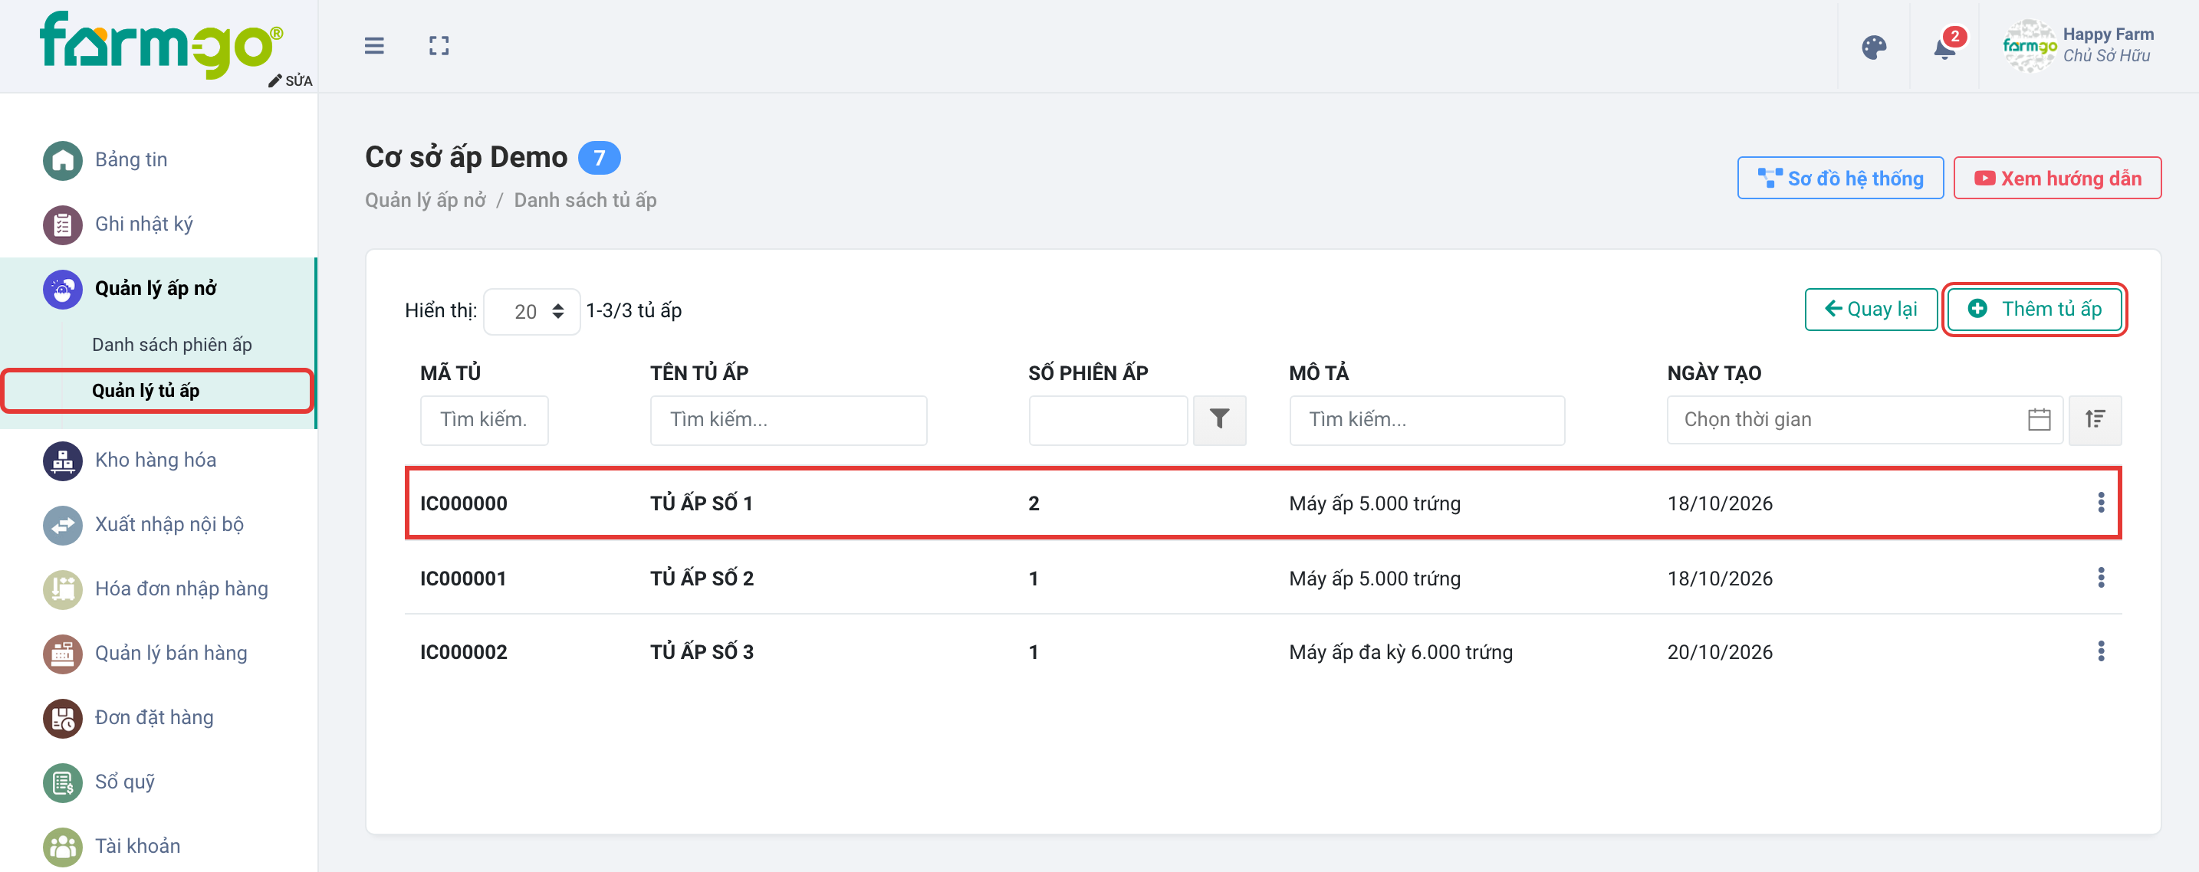The width and height of the screenshot is (2199, 872).
Task: Enter fullscreen mode with the expand icon
Action: click(439, 46)
